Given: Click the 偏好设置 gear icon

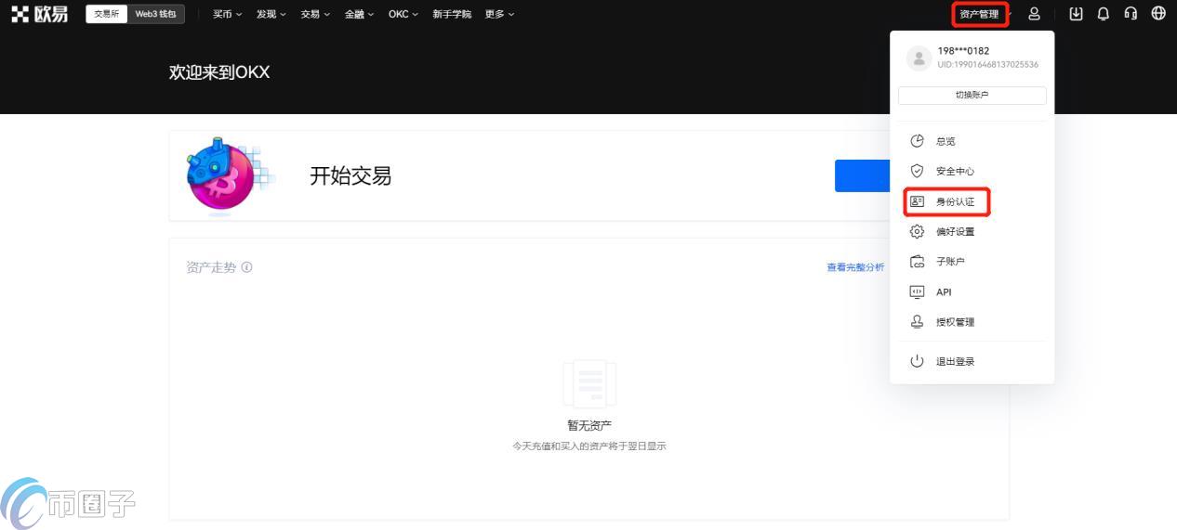Looking at the screenshot, I should [x=917, y=231].
